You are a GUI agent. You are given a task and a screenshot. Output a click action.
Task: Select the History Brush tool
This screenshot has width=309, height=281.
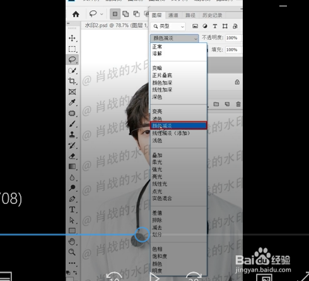coord(72,145)
